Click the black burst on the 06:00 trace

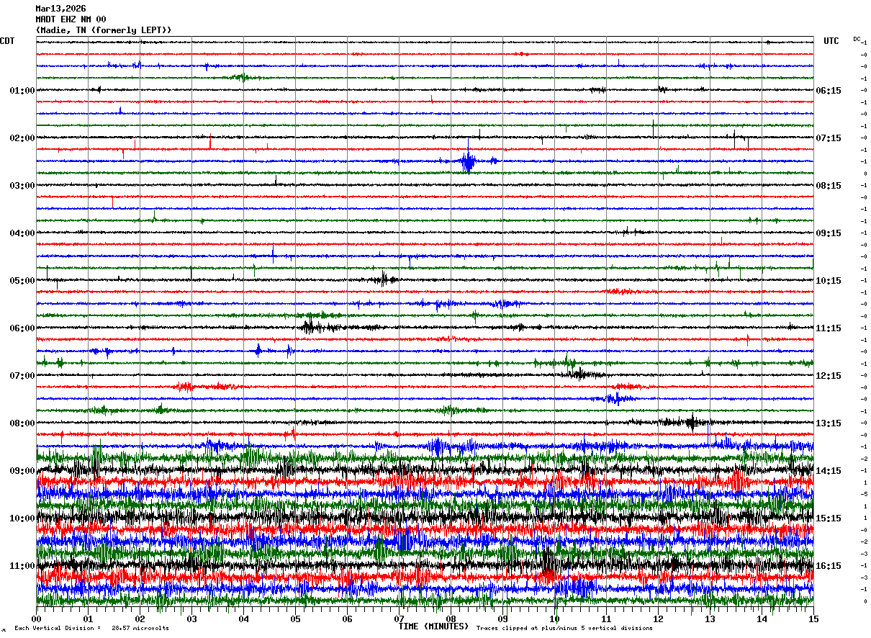tap(310, 327)
